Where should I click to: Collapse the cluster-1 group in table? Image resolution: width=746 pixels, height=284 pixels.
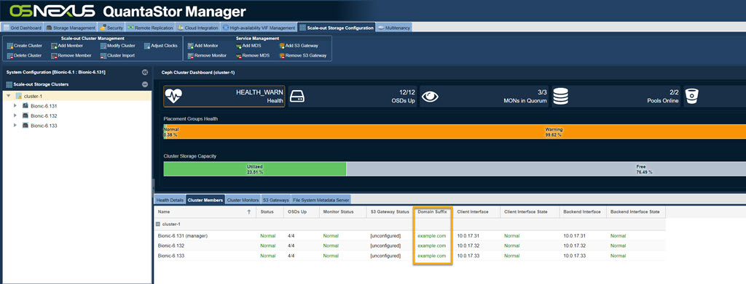pos(157,224)
